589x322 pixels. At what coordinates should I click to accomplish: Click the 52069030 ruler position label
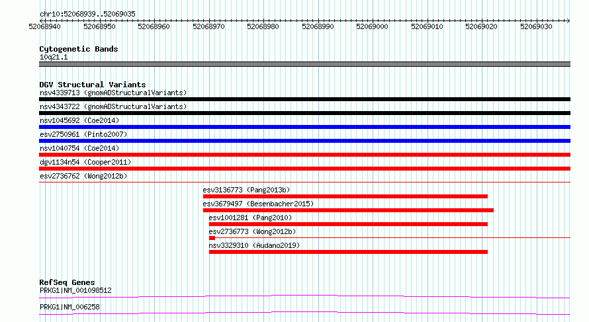[537, 26]
